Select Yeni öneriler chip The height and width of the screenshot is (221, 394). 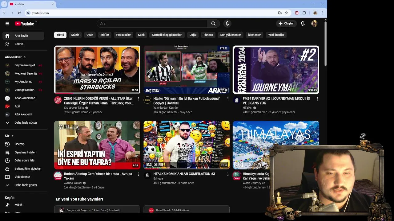[276, 35]
